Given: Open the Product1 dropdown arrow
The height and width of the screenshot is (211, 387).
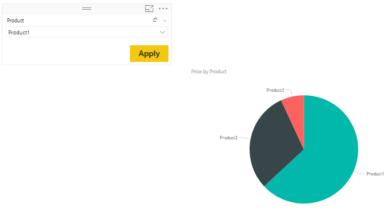Looking at the screenshot, I should coord(162,32).
